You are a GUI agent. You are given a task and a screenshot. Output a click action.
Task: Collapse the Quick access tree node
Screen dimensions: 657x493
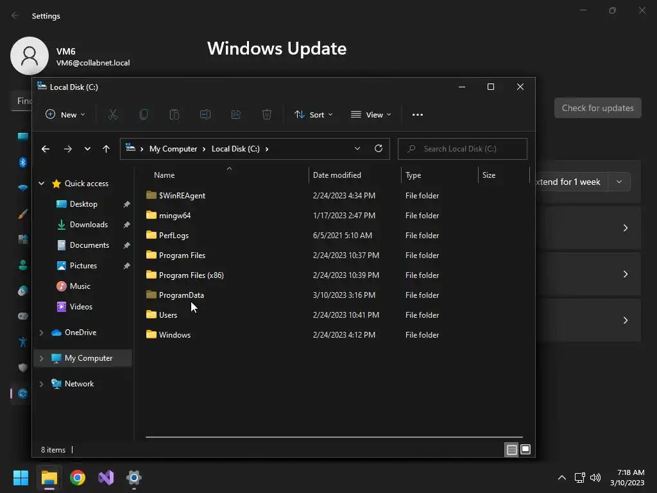tap(42, 183)
